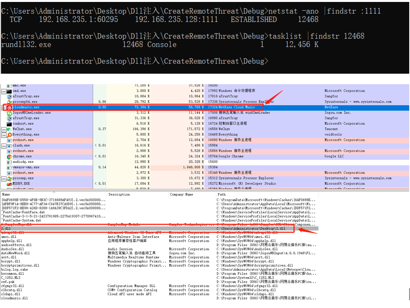Sort DLL list by Company Name header
410x308 pixels.
pyautogui.click(x=192, y=194)
